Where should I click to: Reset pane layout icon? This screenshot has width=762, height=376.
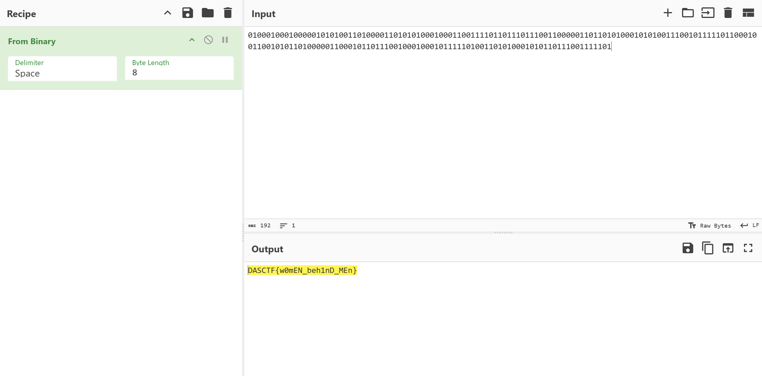(748, 13)
